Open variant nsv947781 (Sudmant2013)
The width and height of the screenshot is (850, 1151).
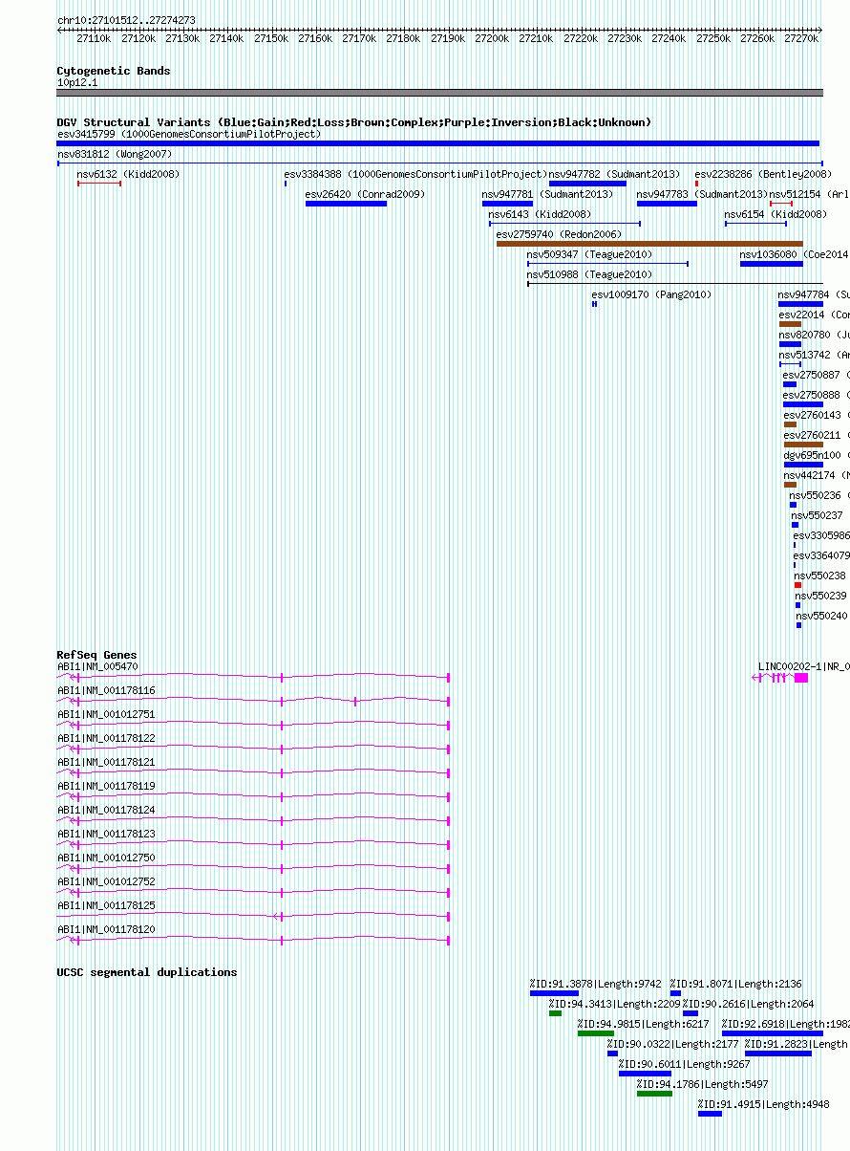click(547, 194)
